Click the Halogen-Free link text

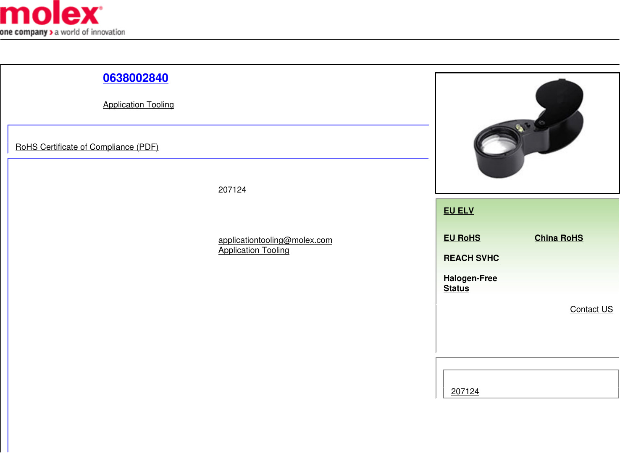click(x=470, y=278)
